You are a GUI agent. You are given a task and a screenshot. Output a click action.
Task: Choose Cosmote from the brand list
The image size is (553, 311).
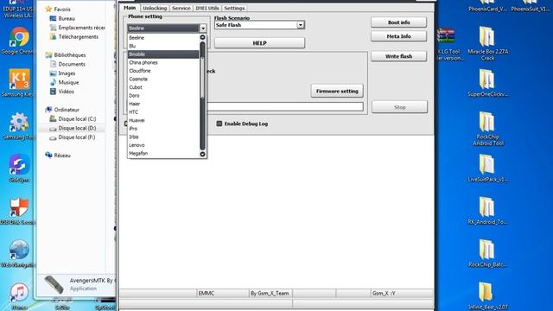[163, 79]
